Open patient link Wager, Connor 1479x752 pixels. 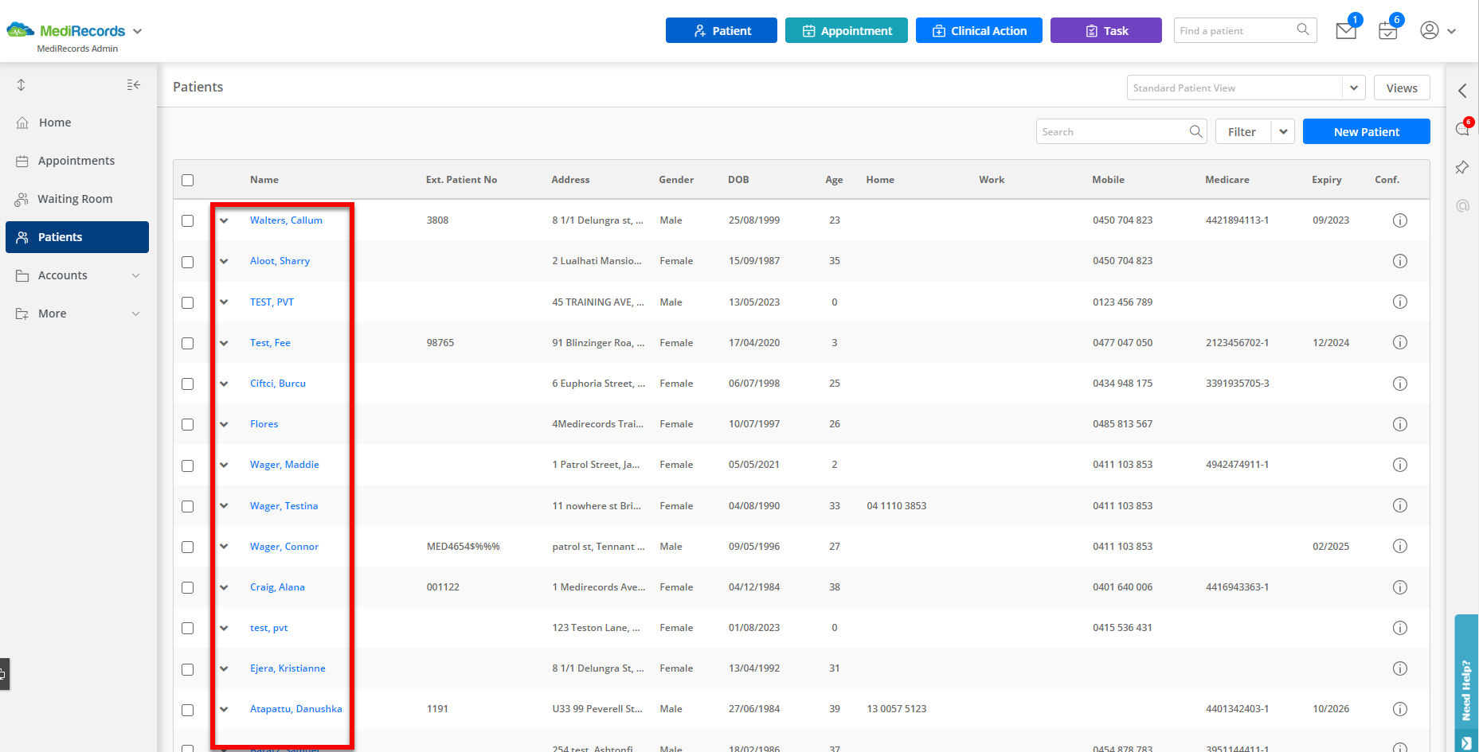pyautogui.click(x=284, y=547)
